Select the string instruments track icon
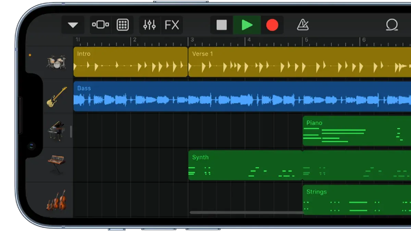Screen dimensions: 411x231 56,200
